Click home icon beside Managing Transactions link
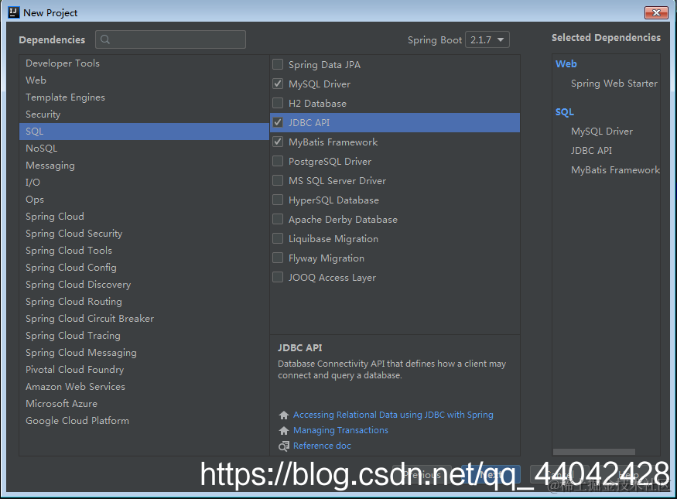 (284, 431)
